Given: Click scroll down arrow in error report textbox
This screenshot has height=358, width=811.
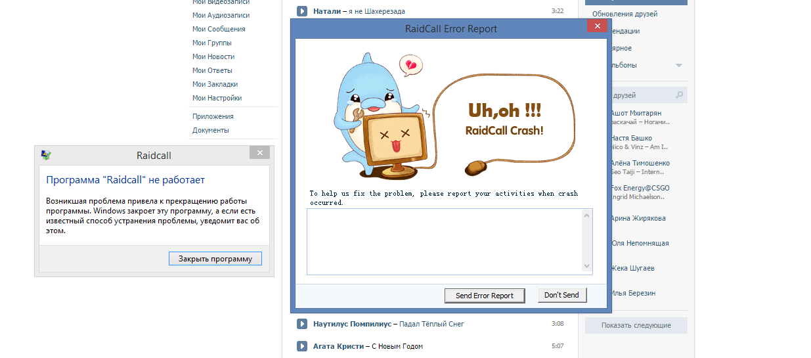Looking at the screenshot, I should pos(586,266).
